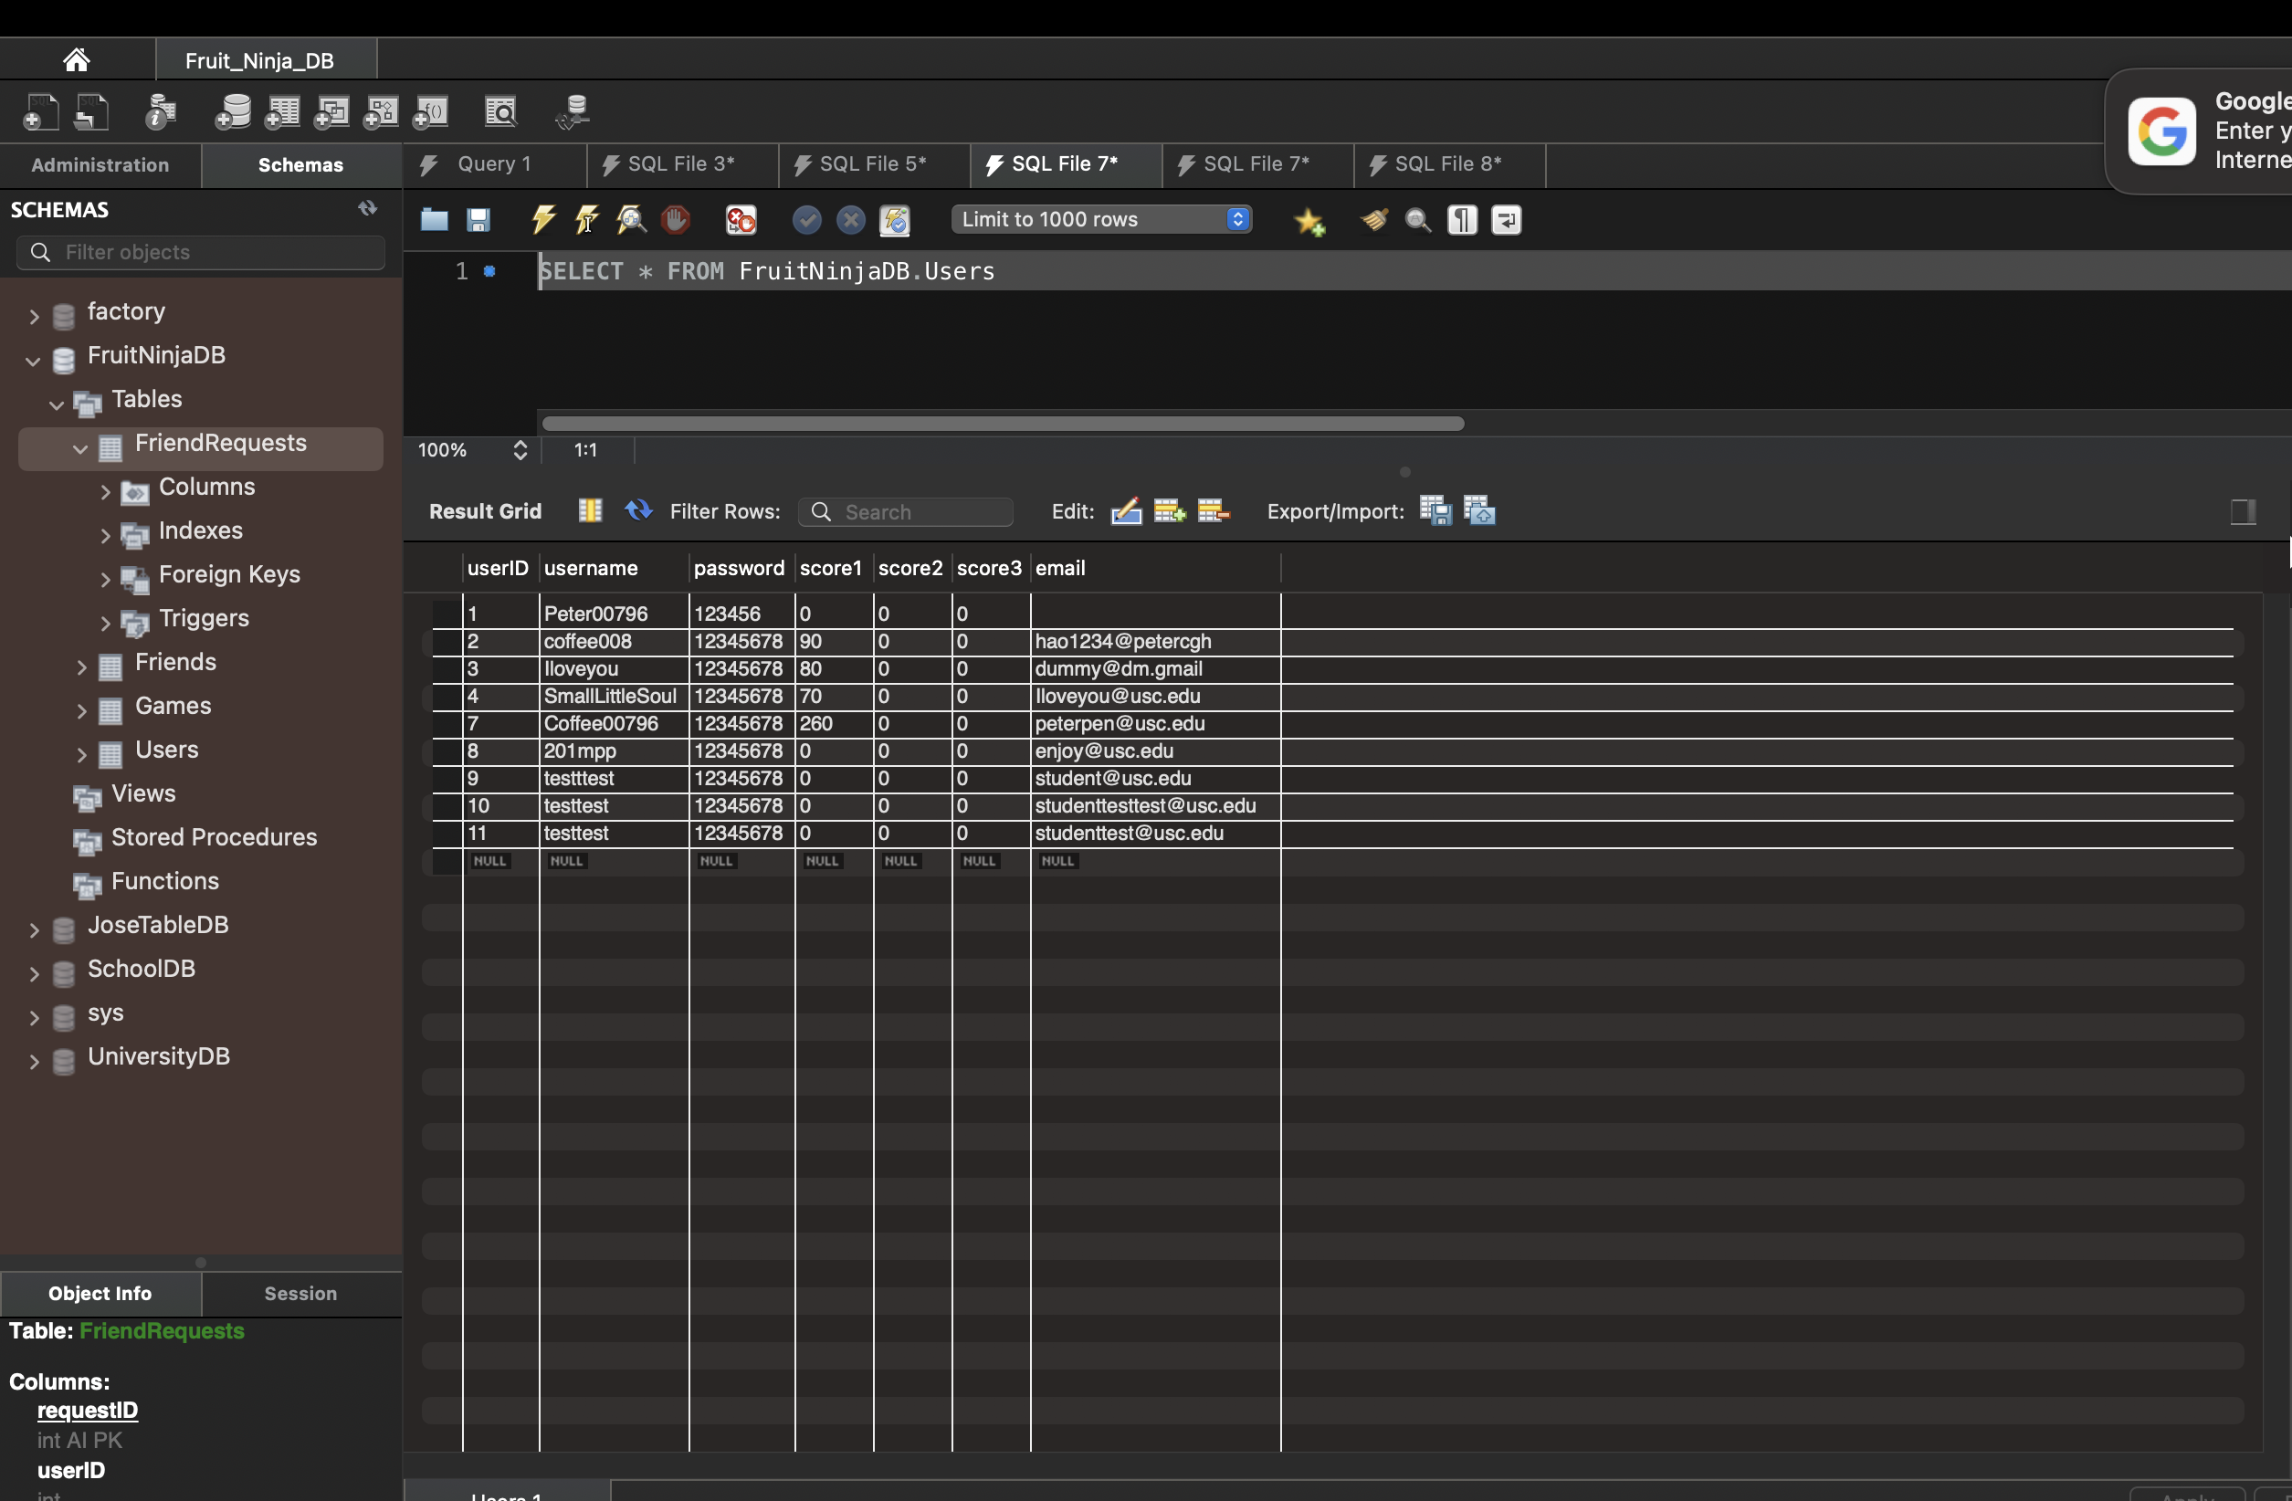The image size is (2292, 1501).
Task: Refresh the result grid with blue arrows
Action: click(x=637, y=510)
